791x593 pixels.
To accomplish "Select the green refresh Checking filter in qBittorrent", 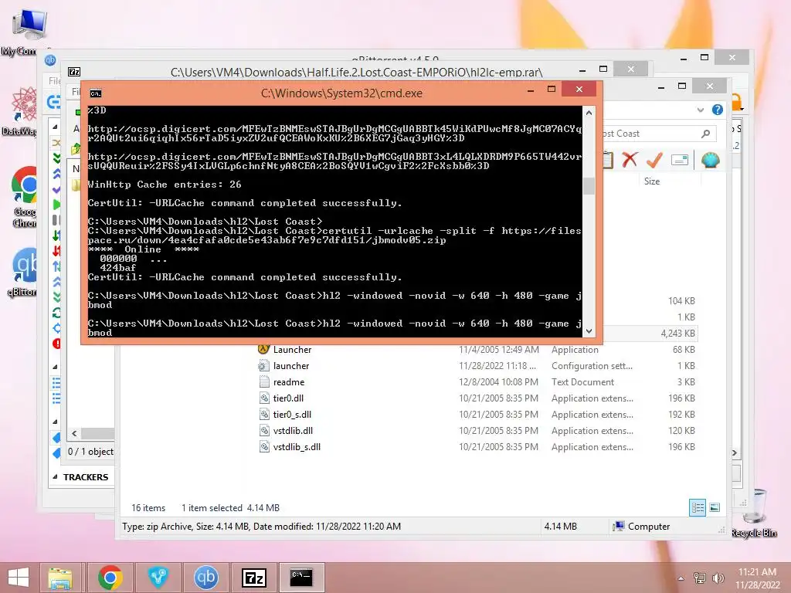I will (56, 313).
